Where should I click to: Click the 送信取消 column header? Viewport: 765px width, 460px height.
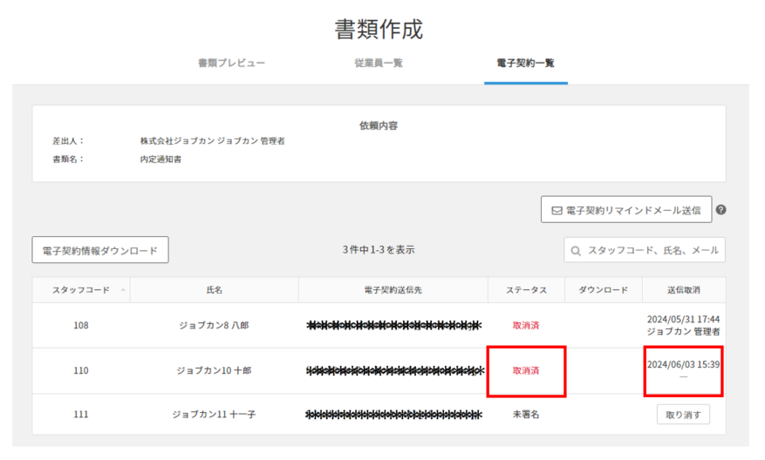point(683,290)
